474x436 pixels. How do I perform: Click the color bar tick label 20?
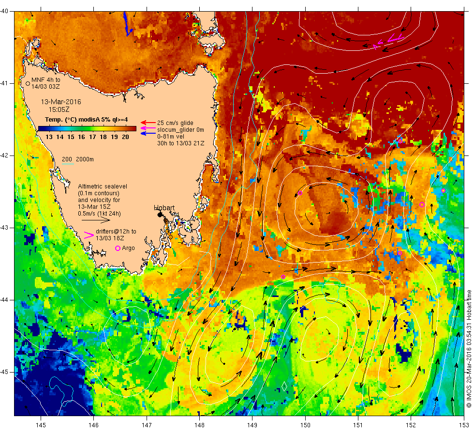[125, 137]
